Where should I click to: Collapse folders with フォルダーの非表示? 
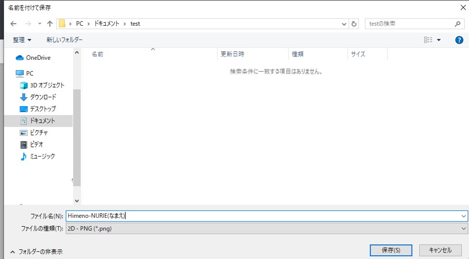36,251
